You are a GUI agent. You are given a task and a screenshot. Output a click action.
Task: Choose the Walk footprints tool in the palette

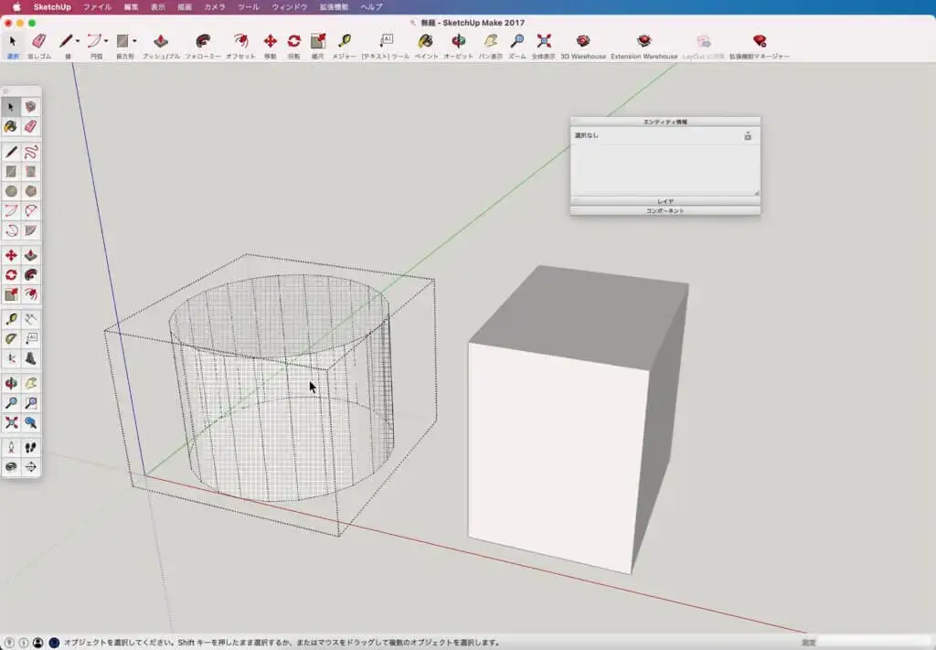(30, 447)
